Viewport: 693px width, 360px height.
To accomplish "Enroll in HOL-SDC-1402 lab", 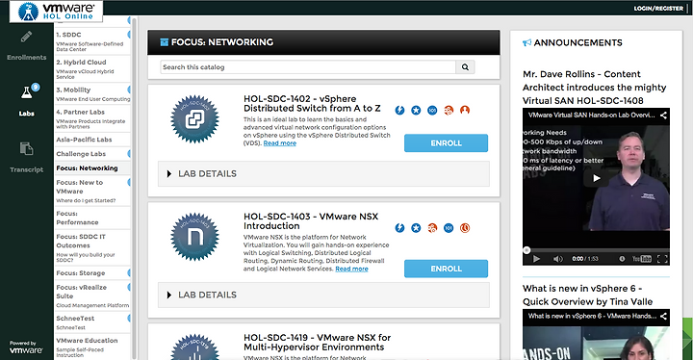I will pos(446,143).
